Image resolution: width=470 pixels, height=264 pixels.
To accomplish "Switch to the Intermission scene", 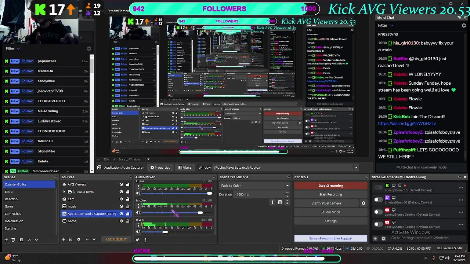I will (x=29, y=221).
